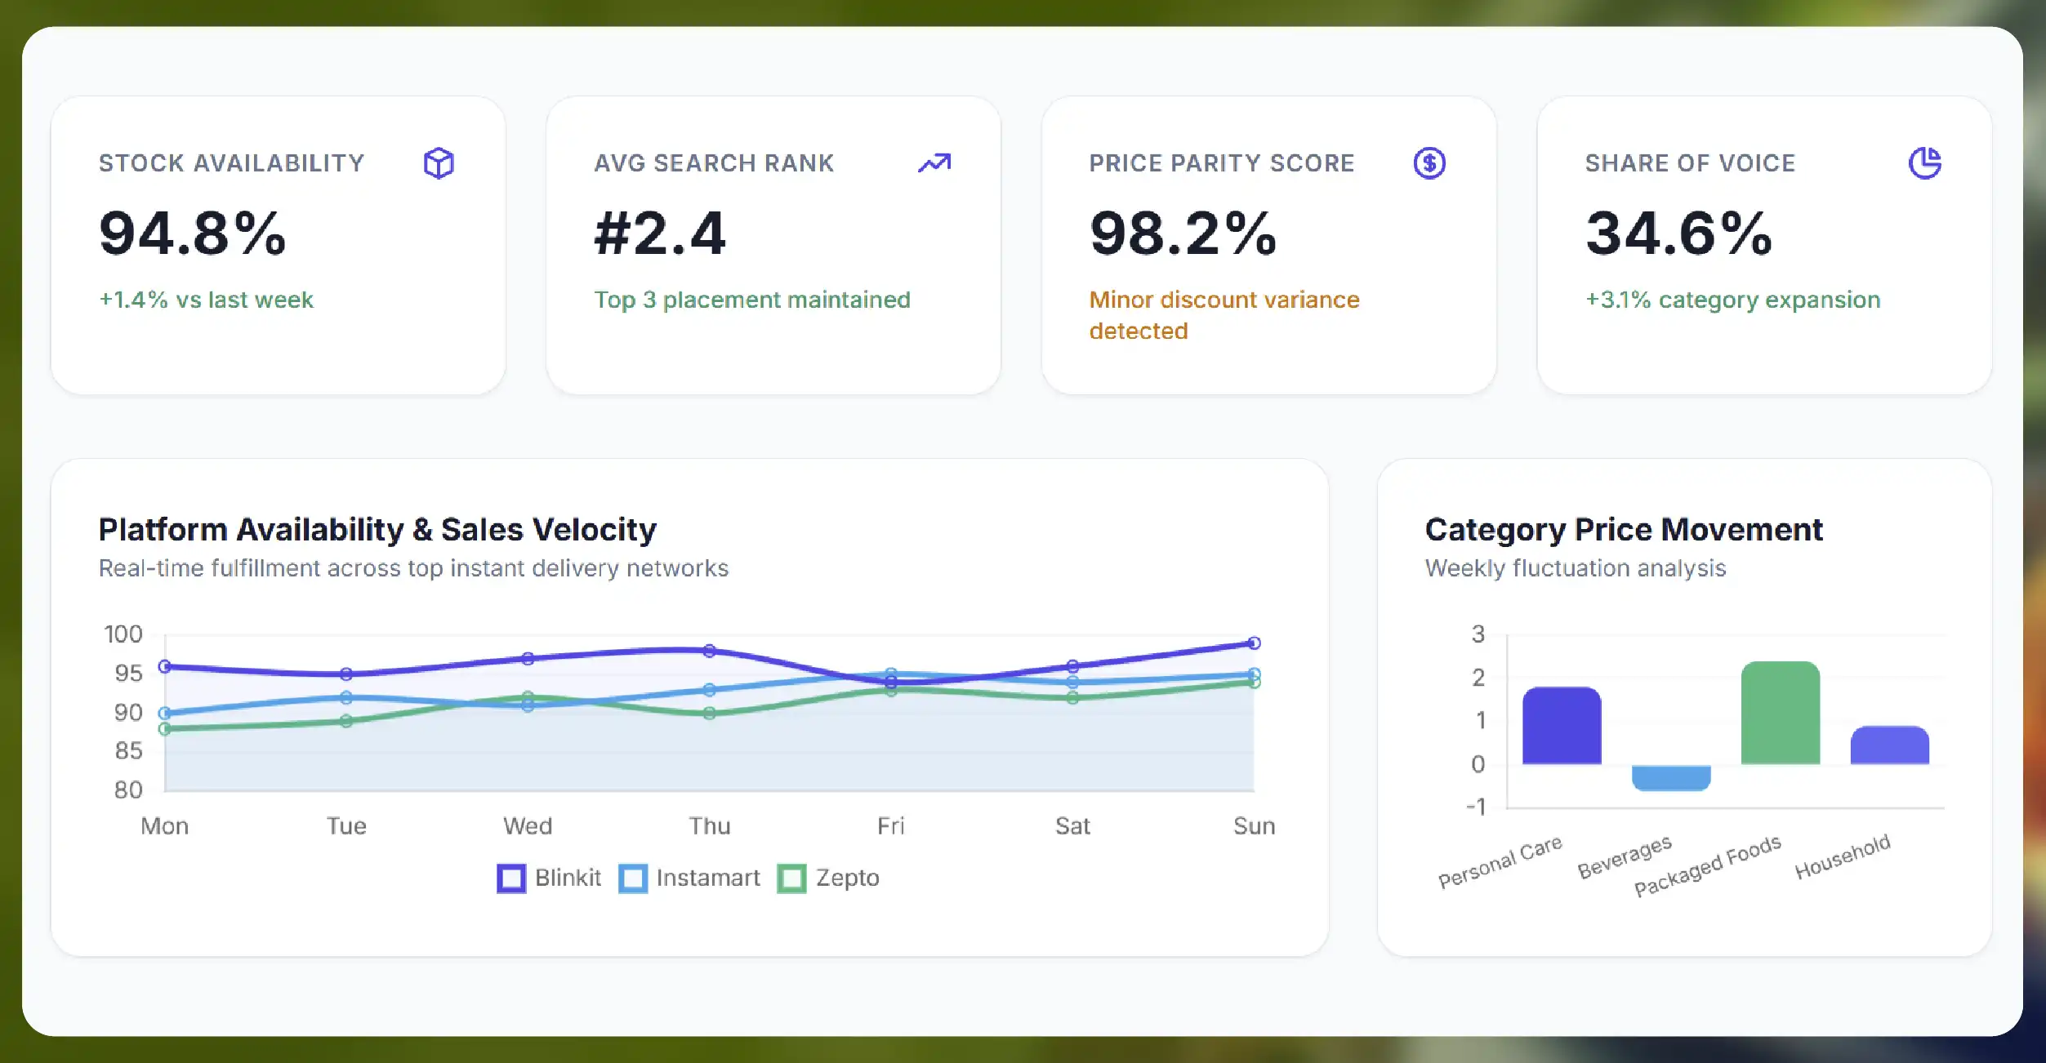The height and width of the screenshot is (1063, 2046).
Task: Select the negative Beverages bar
Action: [1671, 778]
